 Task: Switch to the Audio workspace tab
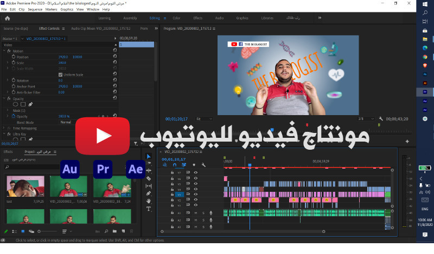219,18
